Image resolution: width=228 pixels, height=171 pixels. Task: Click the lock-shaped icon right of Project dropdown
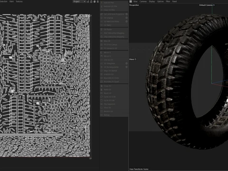coord(91,1)
